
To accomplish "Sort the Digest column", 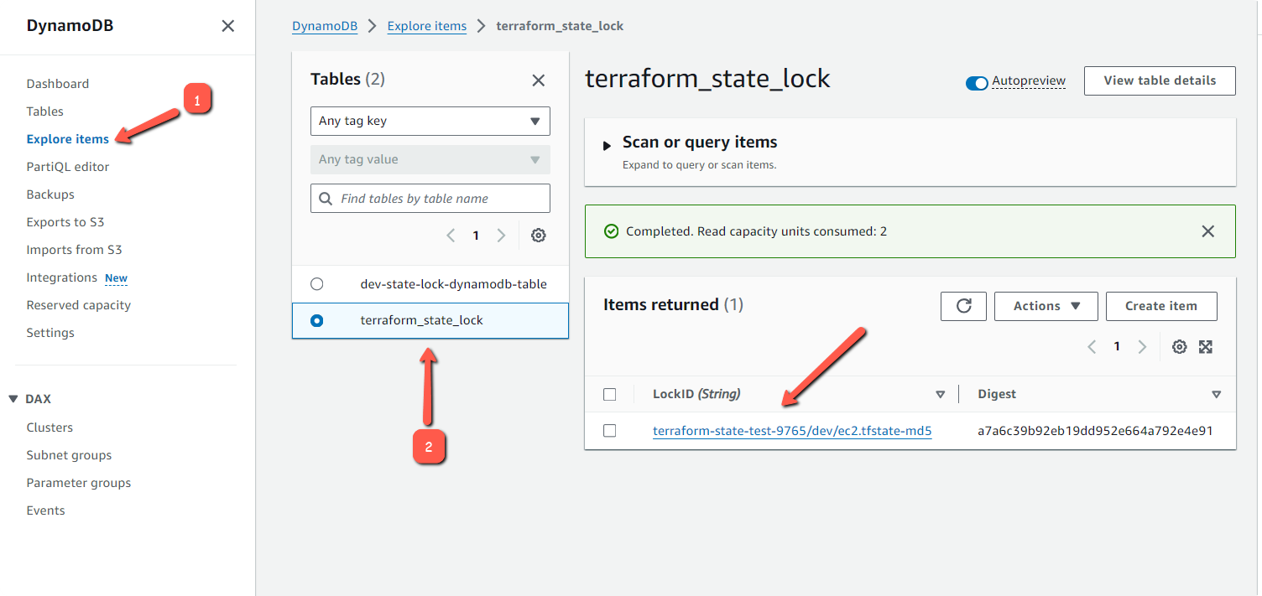I will pos(1217,393).
